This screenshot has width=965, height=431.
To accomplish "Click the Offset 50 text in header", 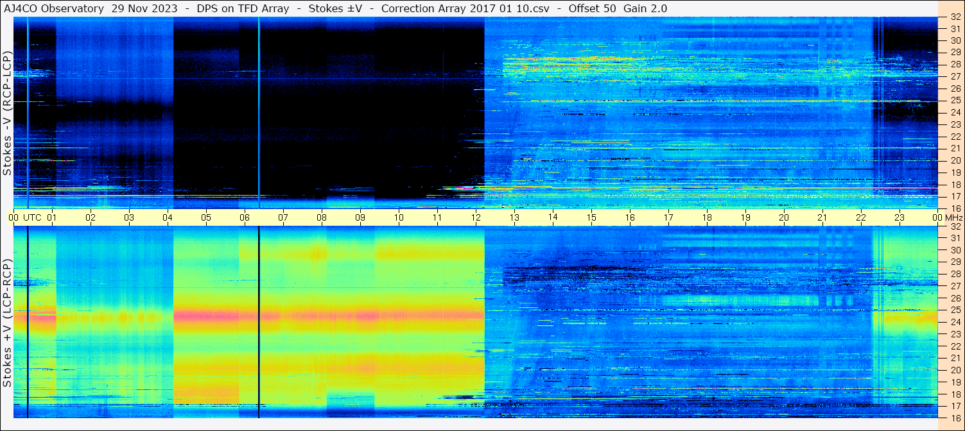I will click(592, 8).
